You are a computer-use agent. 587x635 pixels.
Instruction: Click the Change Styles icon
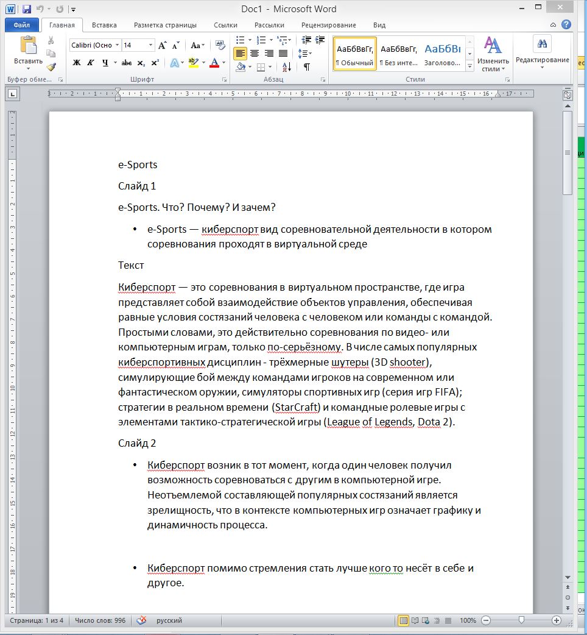click(x=493, y=45)
